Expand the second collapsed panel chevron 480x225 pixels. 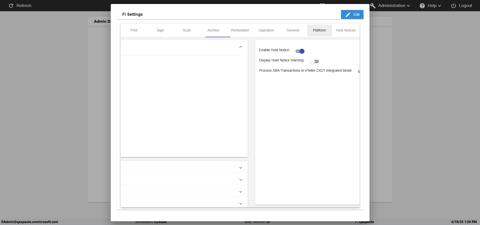(240, 180)
